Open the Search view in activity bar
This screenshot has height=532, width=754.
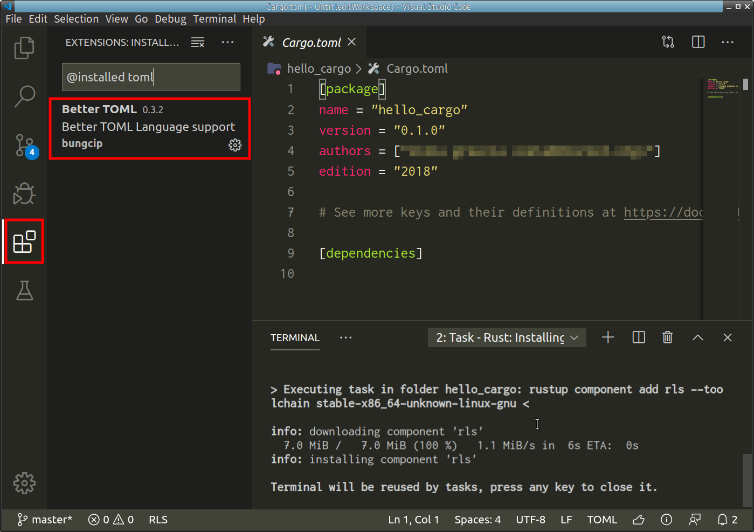tap(24, 96)
